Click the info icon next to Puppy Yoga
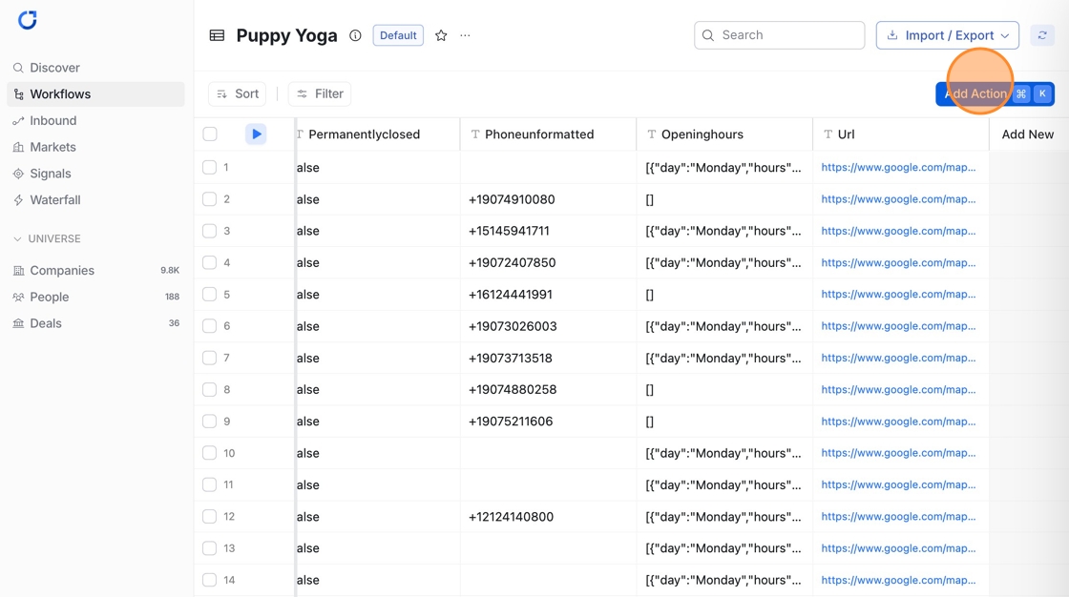Screen dimensions: 1069x597 click(x=355, y=35)
